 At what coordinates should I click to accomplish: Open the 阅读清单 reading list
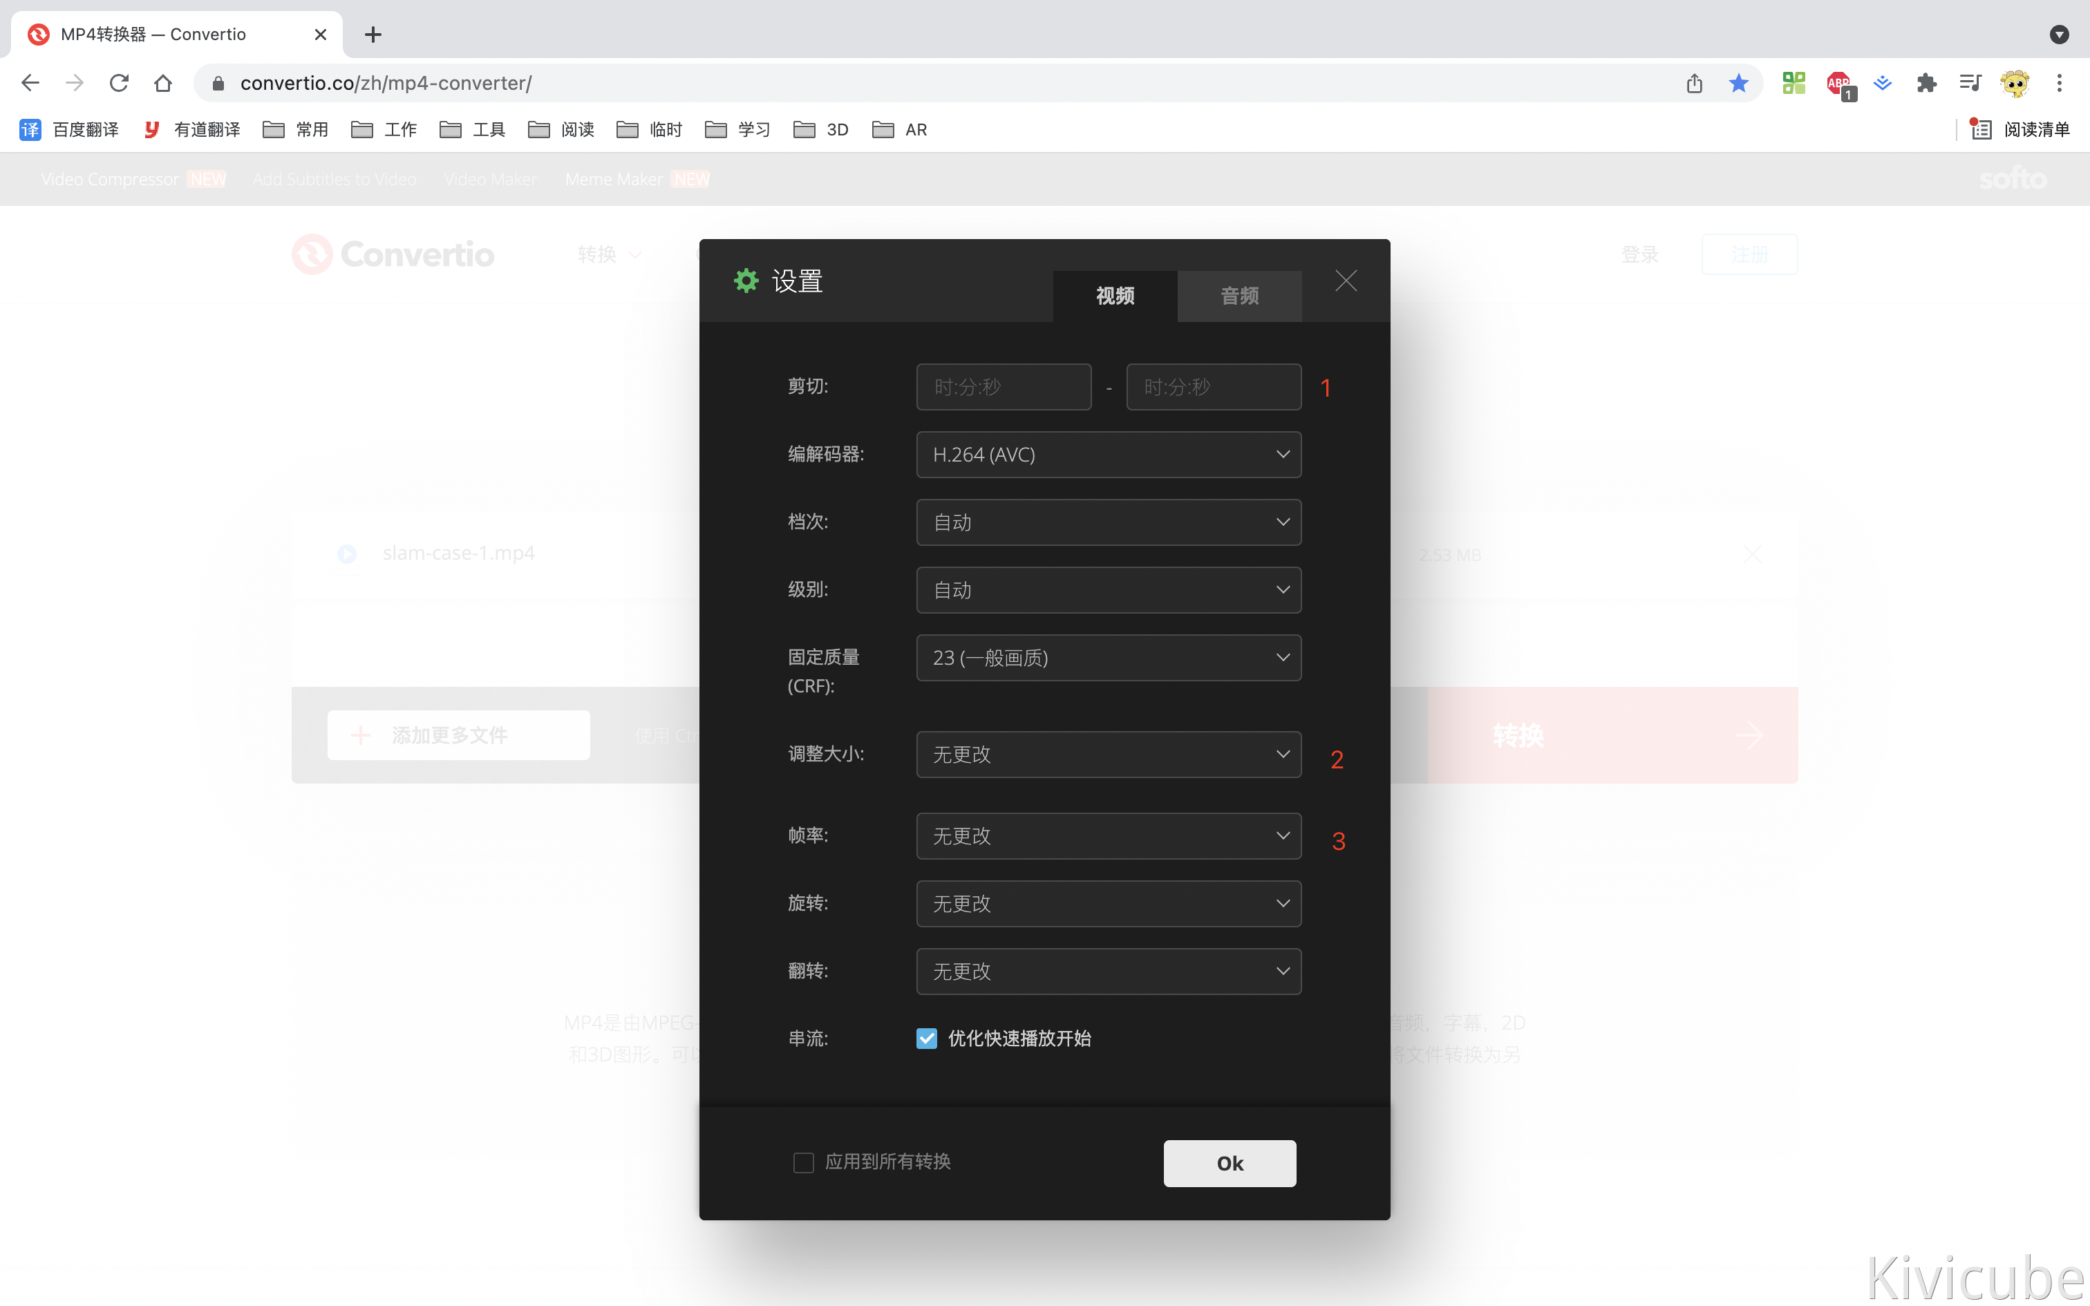(x=2021, y=130)
